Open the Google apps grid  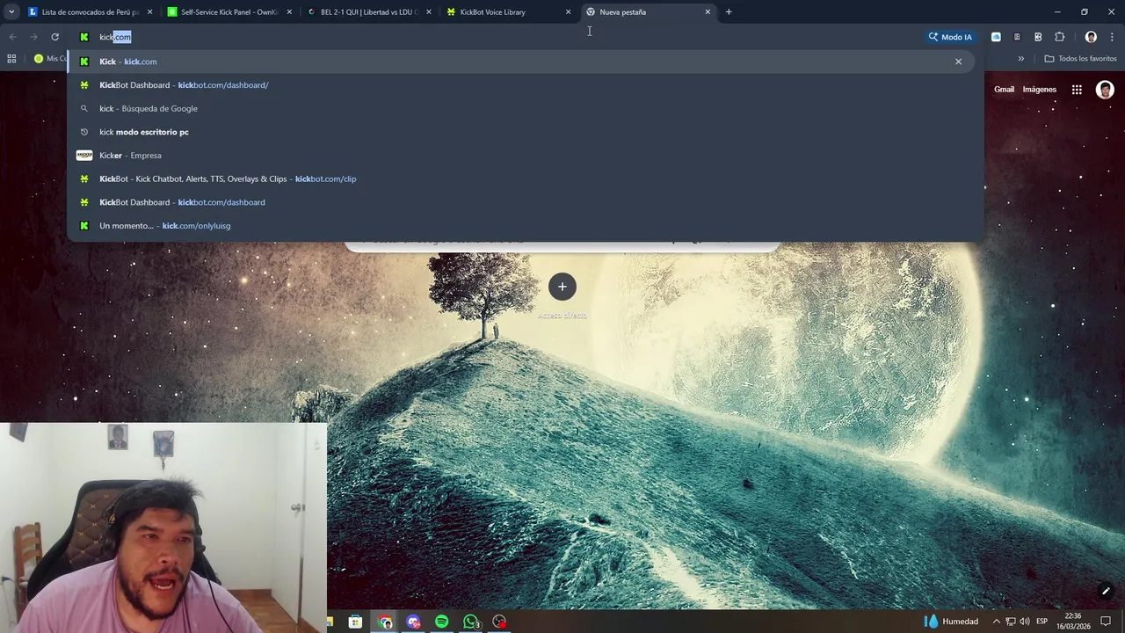tap(1077, 90)
